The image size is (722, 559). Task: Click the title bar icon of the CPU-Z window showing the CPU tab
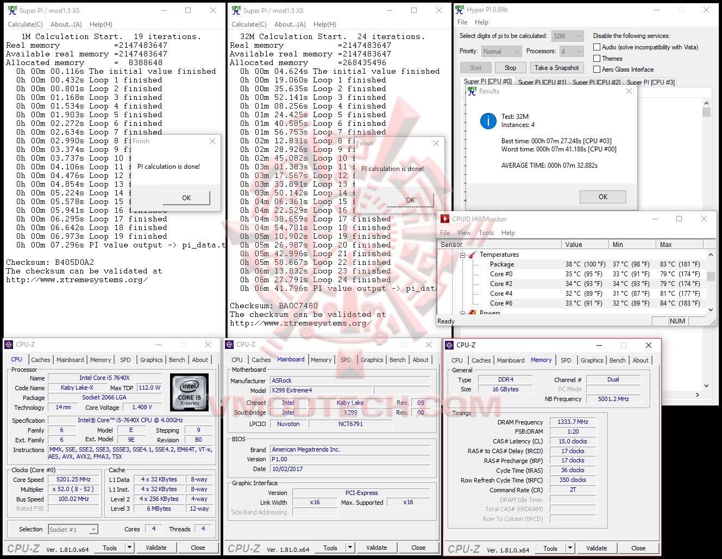click(x=9, y=344)
